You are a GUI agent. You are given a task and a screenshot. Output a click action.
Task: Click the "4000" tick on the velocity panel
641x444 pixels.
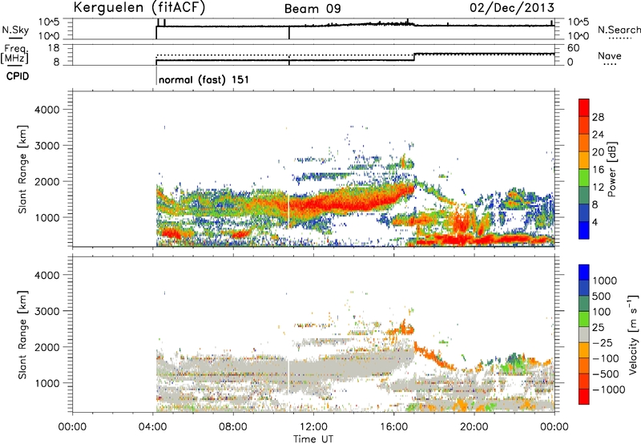(x=47, y=275)
